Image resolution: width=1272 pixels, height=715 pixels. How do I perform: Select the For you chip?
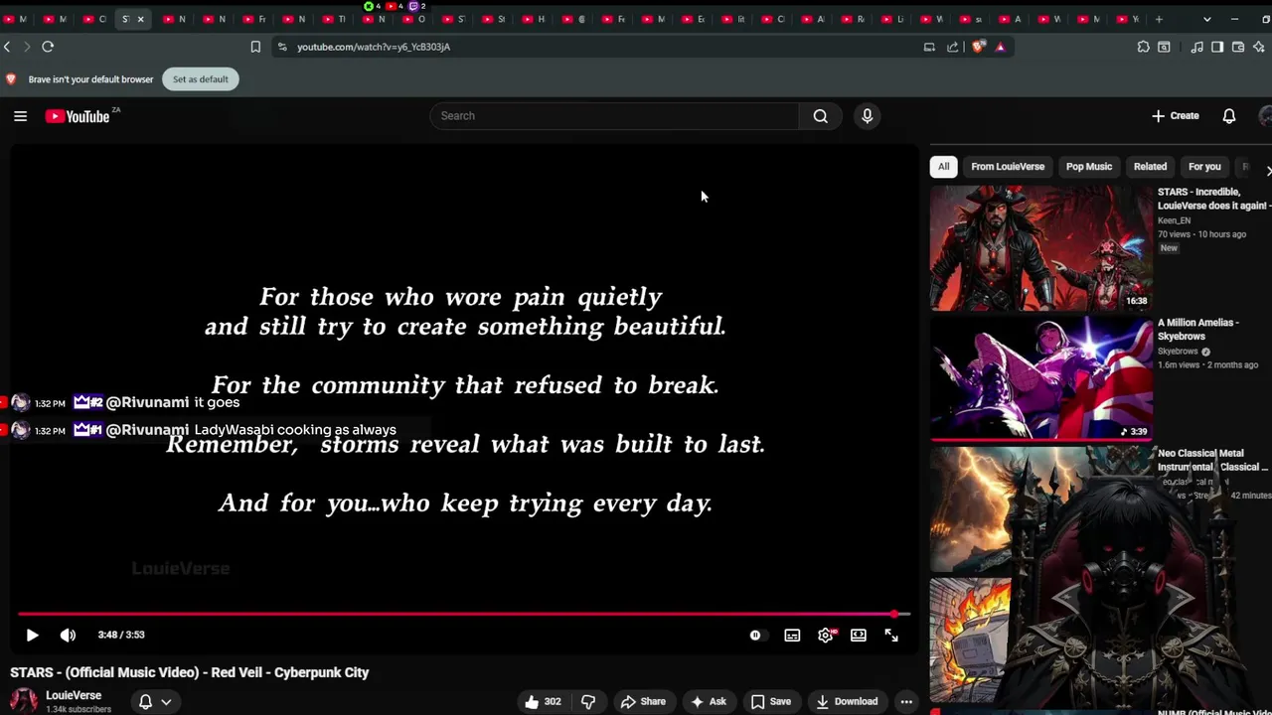[1204, 166]
